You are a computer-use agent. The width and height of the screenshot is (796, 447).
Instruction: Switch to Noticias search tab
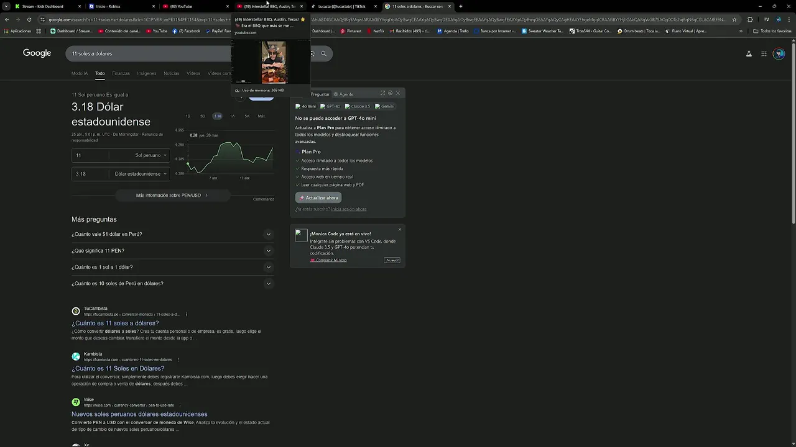(172, 73)
